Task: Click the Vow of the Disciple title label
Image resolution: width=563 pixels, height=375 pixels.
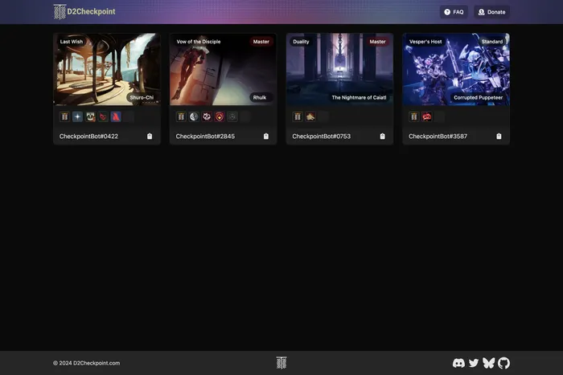Action: 199,42
